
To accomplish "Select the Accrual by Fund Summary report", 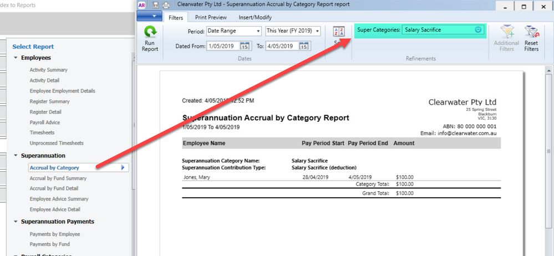I will point(58,178).
